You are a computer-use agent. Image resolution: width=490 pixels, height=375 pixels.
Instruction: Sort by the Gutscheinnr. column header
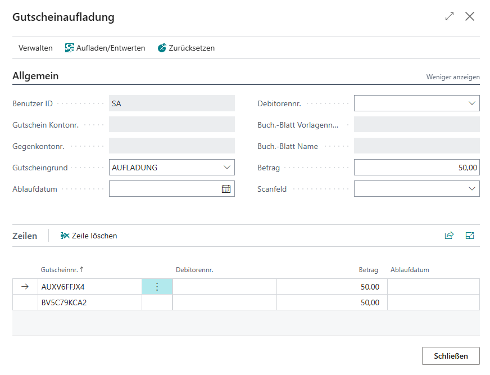(60, 270)
